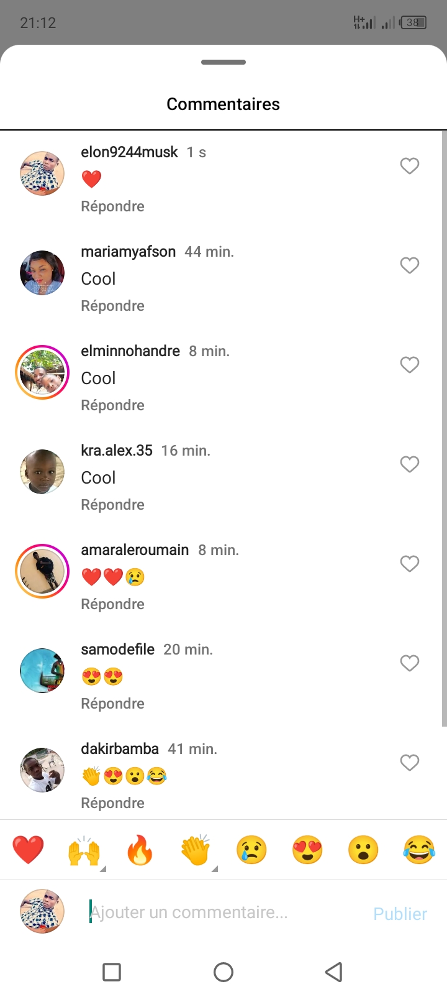This screenshot has height=1002, width=447.
Task: Insert the crying face emoji
Action: click(251, 850)
